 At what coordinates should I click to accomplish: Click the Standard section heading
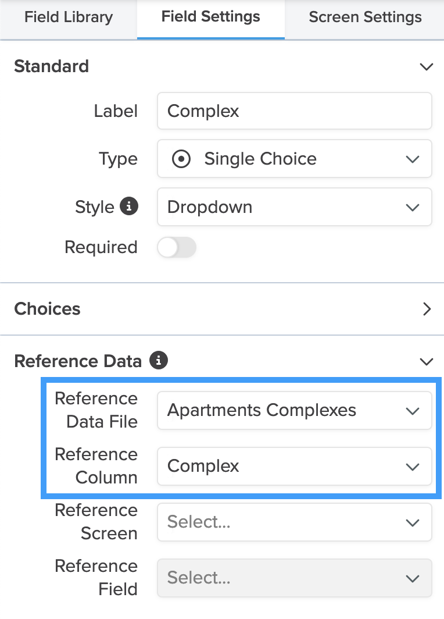(51, 66)
